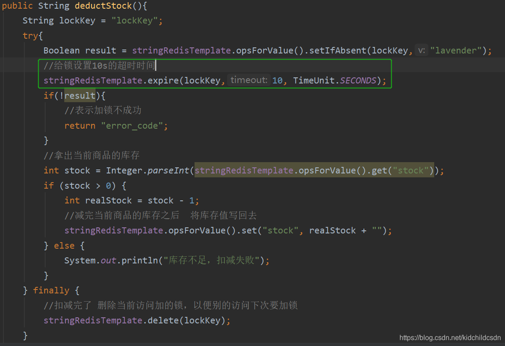Click the "lavender" string value
The height and width of the screenshot is (346, 505).
[x=456, y=50]
